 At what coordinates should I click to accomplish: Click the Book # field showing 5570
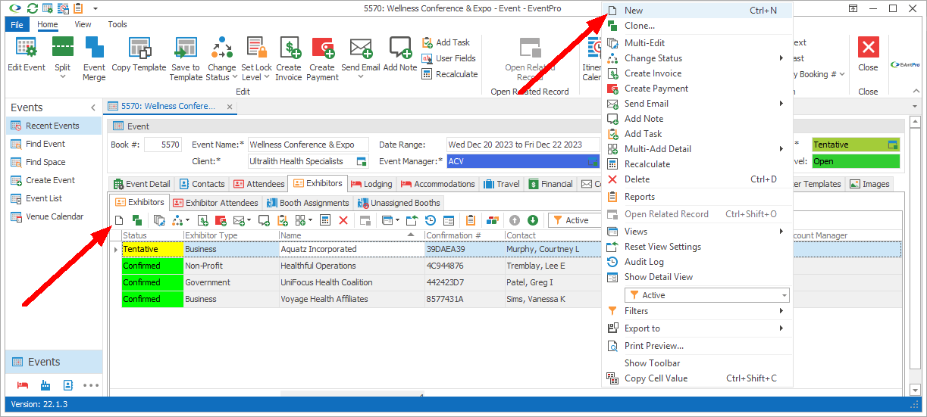click(163, 145)
